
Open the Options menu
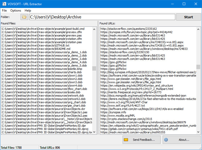16,11
